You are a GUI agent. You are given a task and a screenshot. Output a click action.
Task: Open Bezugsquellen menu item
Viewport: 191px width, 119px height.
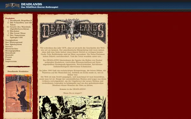[13, 51]
